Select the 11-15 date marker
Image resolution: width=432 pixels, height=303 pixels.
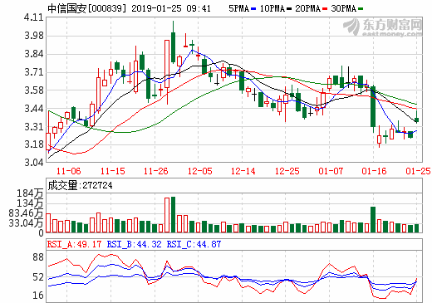[112, 171]
